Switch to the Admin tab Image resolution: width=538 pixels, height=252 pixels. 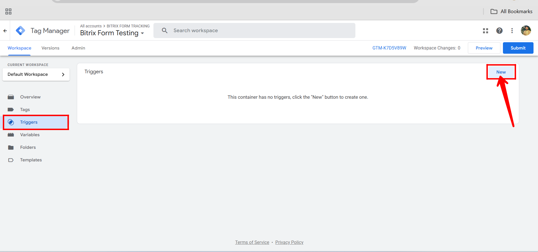78,48
